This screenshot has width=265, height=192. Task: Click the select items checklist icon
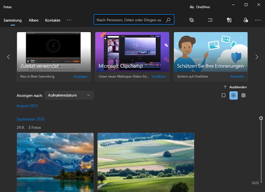pyautogui.click(x=210, y=20)
